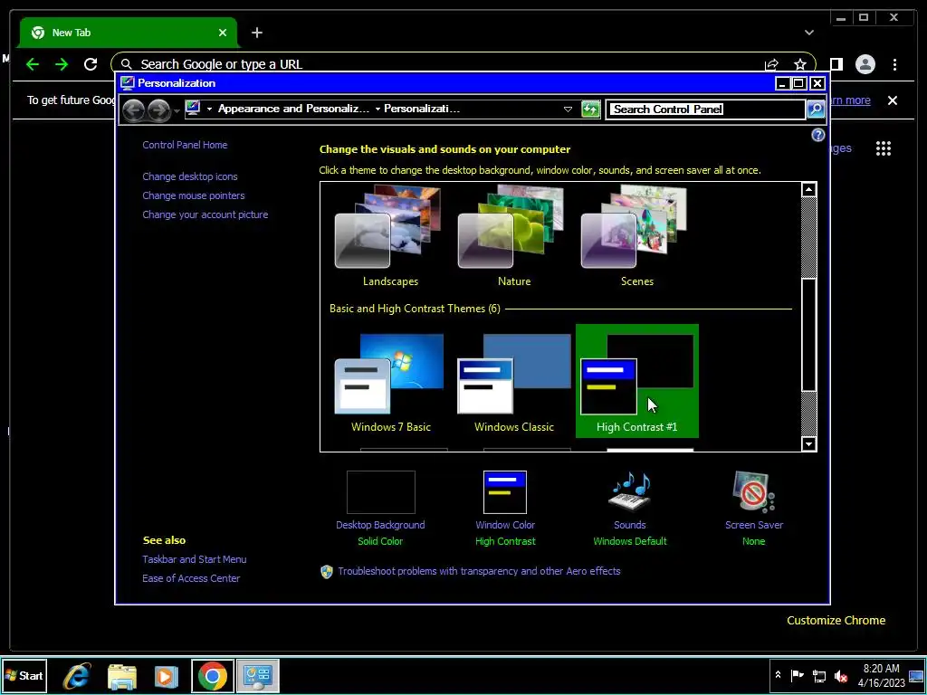Open Troubleshoot transparency and Aero effects link
The height and width of the screenshot is (695, 927).
click(479, 571)
